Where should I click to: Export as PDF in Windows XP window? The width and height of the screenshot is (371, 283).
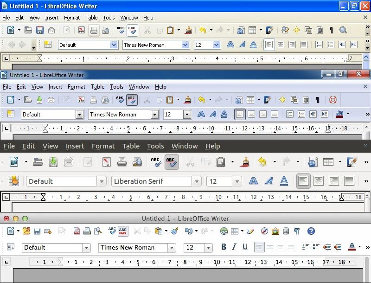point(82,30)
